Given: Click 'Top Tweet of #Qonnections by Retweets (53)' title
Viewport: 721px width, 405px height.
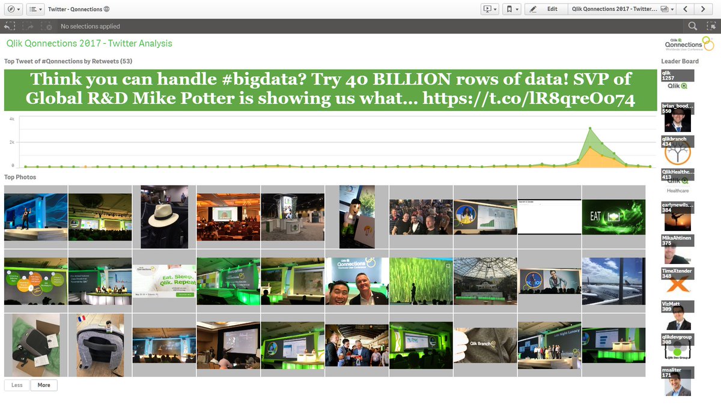Looking at the screenshot, I should point(68,61).
